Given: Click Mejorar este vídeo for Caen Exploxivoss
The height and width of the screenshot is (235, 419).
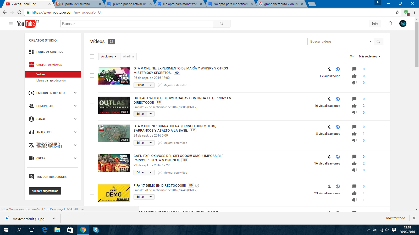Looking at the screenshot, I should coord(175,173).
